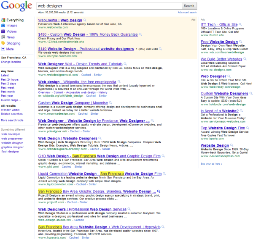
Task: Click preview magnifier beside In Need of a Website
Action: [x=241, y=110]
